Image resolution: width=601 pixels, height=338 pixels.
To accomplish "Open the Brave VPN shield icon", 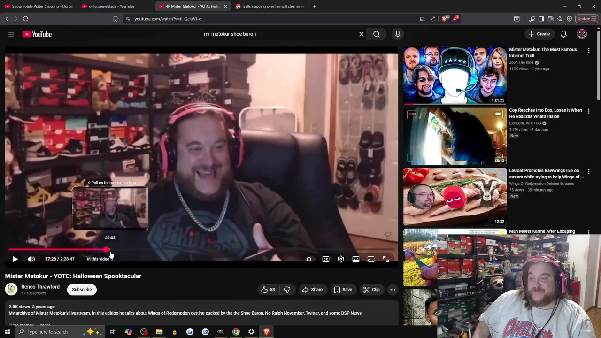I will tap(569, 19).
